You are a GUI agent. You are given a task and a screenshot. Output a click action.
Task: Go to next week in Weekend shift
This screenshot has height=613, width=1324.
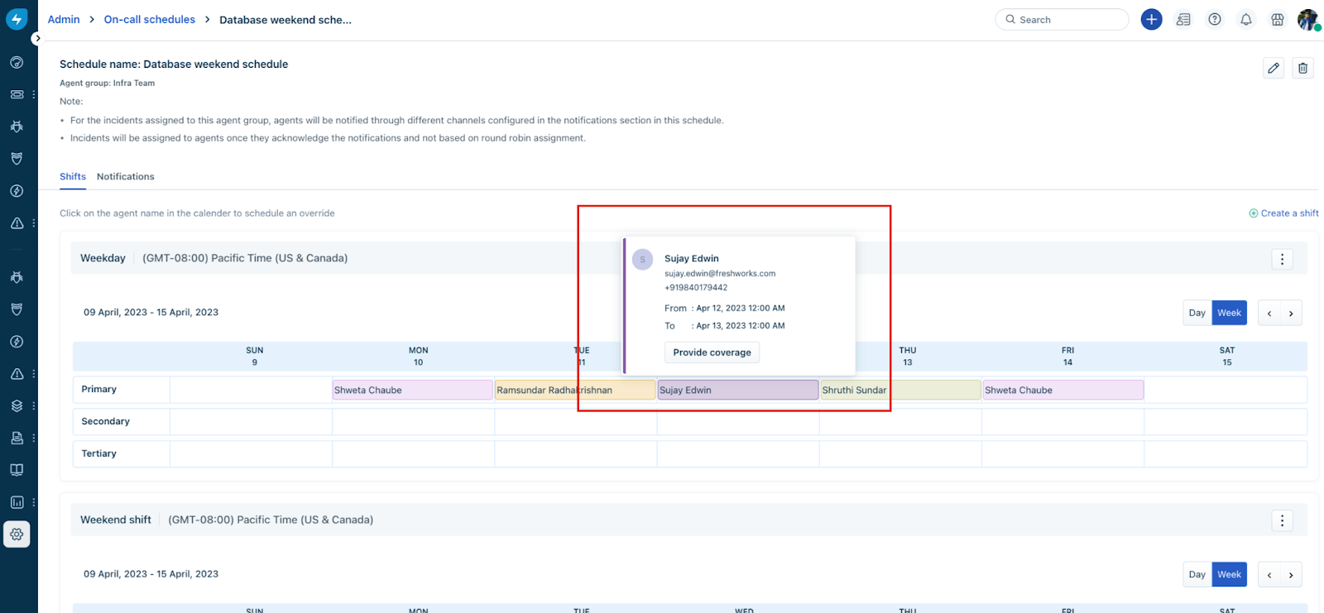(x=1291, y=574)
